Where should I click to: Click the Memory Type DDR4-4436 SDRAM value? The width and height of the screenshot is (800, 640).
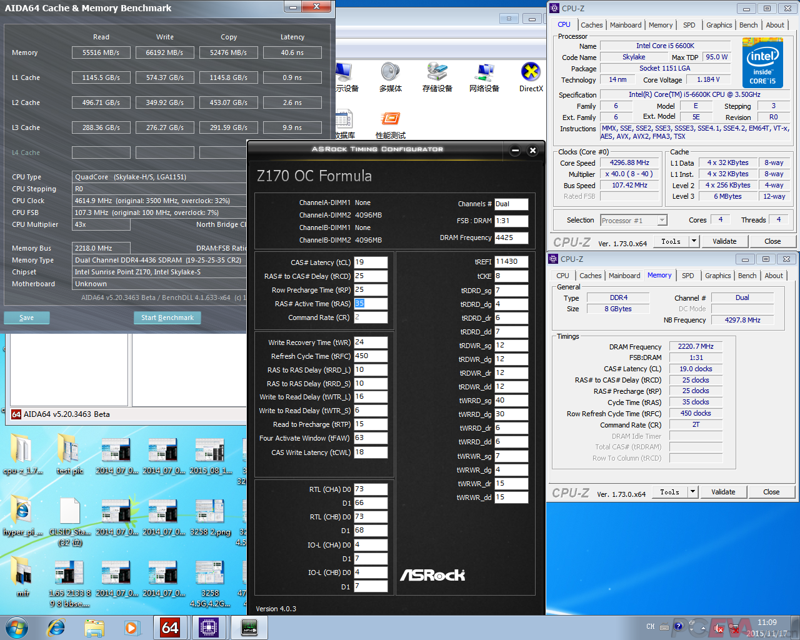click(x=159, y=260)
